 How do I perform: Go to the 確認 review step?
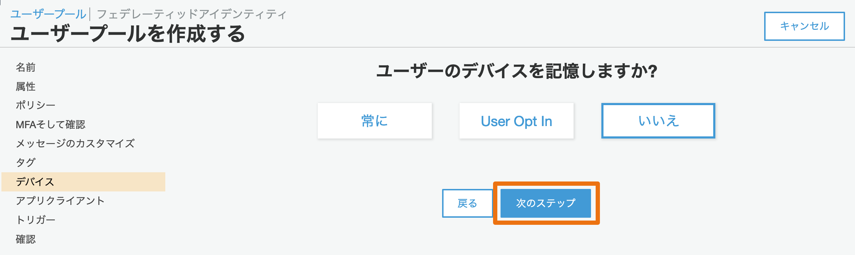26,239
